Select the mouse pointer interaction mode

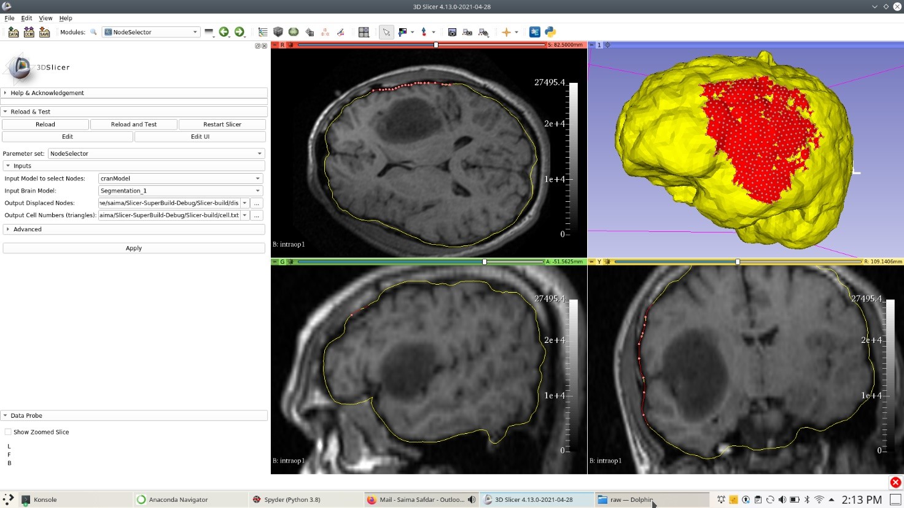[386, 32]
